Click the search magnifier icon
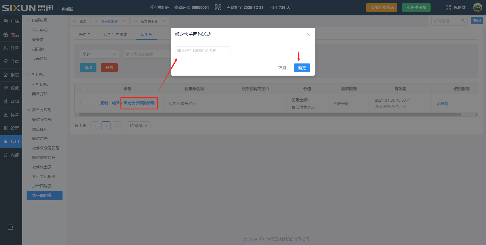Screen dimensions: 486x245 pos(463,21)
